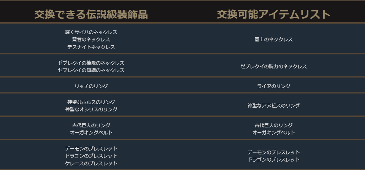Select ケレニスのブレスレット

91,164
